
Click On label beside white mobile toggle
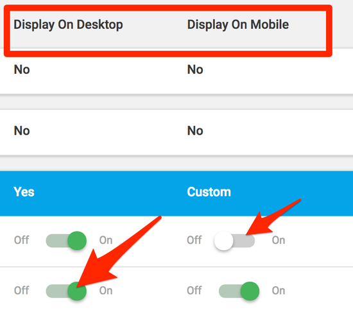pos(279,240)
